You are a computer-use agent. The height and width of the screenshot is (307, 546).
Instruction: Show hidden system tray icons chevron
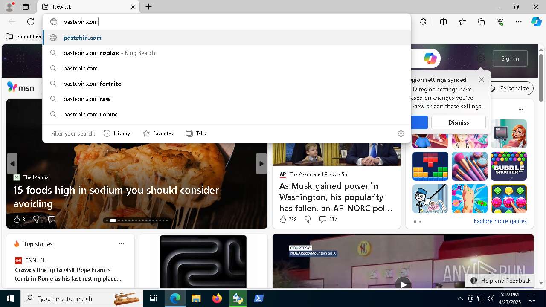click(x=460, y=298)
